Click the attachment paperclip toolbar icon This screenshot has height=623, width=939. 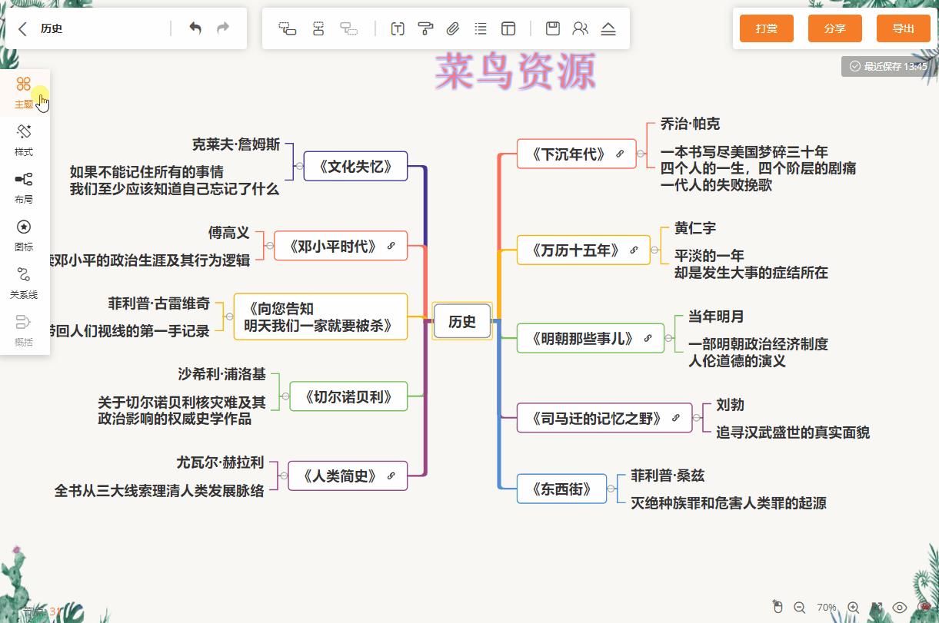(452, 28)
